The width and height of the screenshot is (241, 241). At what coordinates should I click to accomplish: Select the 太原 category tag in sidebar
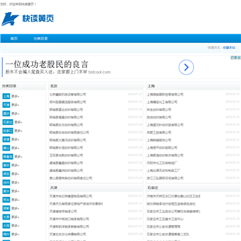coord(6,217)
